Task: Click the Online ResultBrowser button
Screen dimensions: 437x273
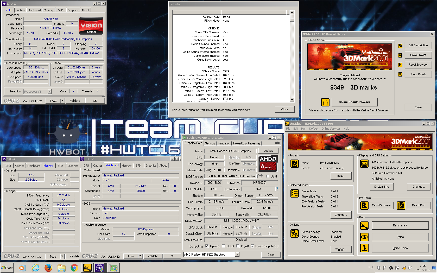Action: coord(354,102)
